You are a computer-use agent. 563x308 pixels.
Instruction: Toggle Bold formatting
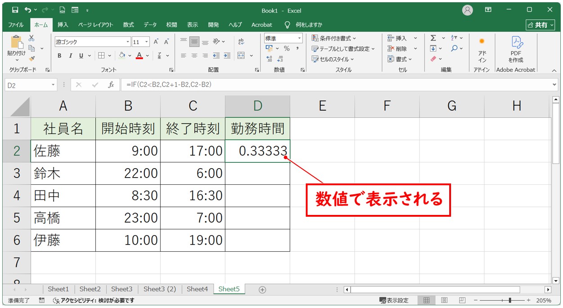point(59,56)
